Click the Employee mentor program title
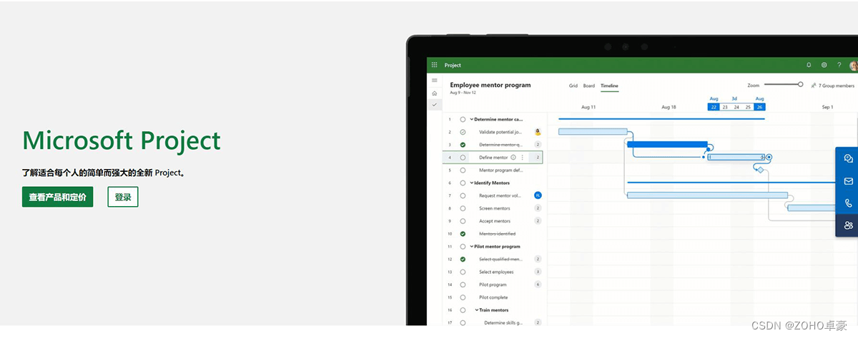Screen dimensions: 858x338 pos(490,85)
